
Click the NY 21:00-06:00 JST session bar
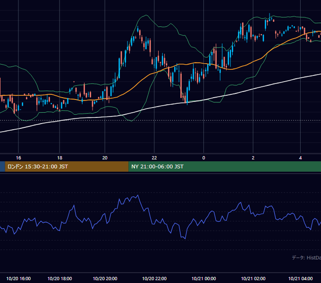(x=225, y=166)
